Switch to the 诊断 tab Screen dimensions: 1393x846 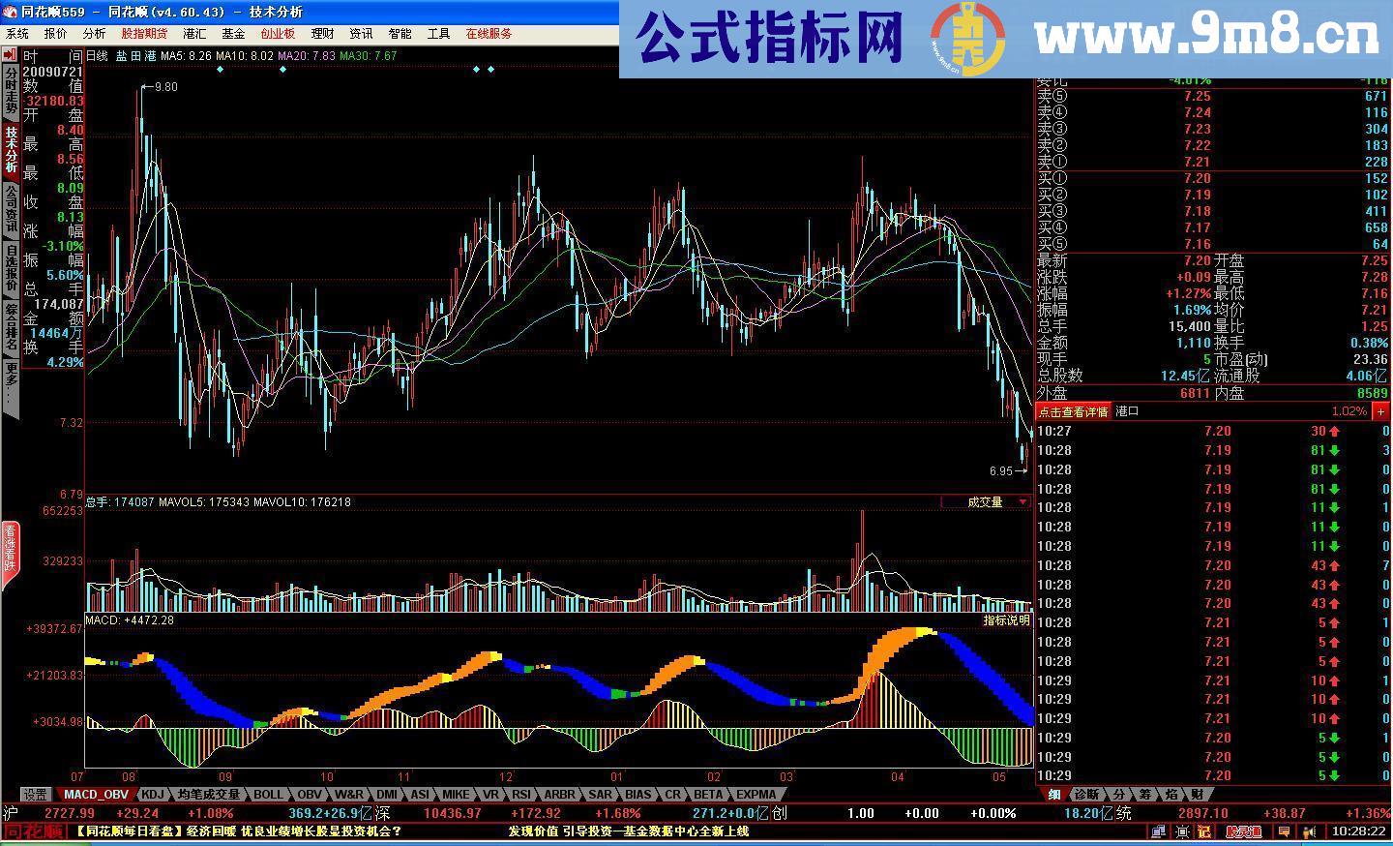1086,795
